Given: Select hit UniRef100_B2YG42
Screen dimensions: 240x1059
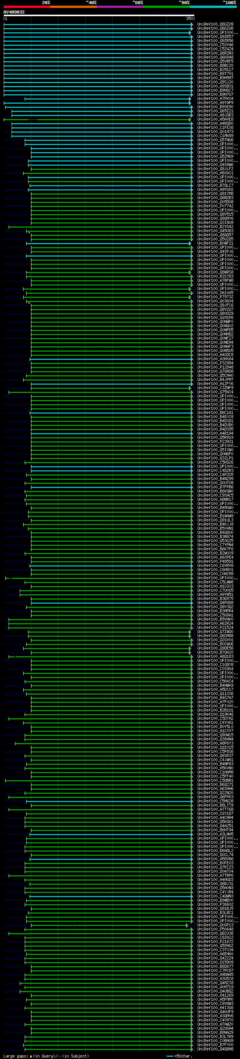Looking at the screenshot, I should coord(215,227).
